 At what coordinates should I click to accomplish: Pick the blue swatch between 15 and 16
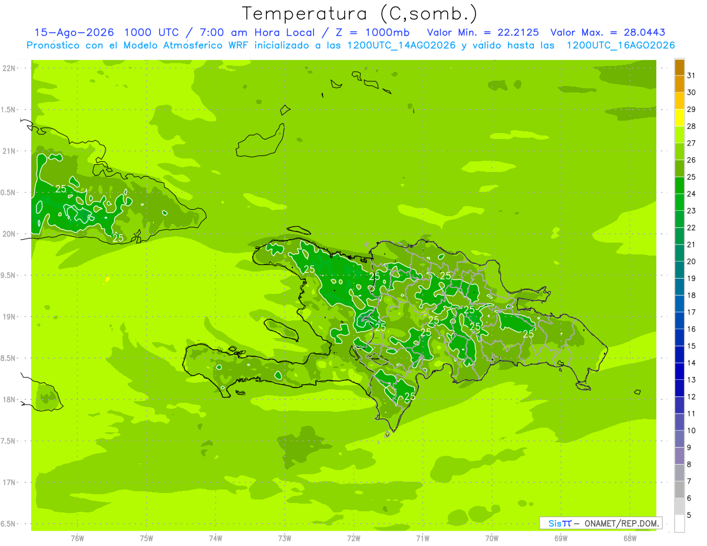click(679, 337)
